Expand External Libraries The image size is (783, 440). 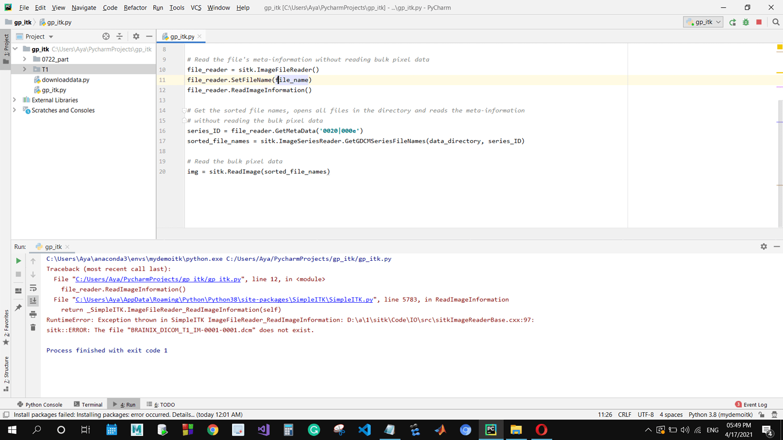[15, 100]
